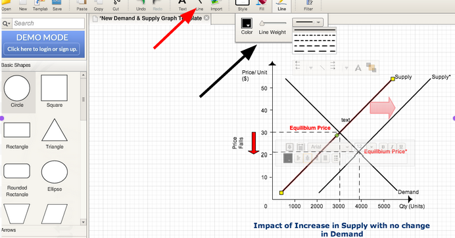
Task: Toggle Italic in floating text toolbar
Action: [x=392, y=147]
